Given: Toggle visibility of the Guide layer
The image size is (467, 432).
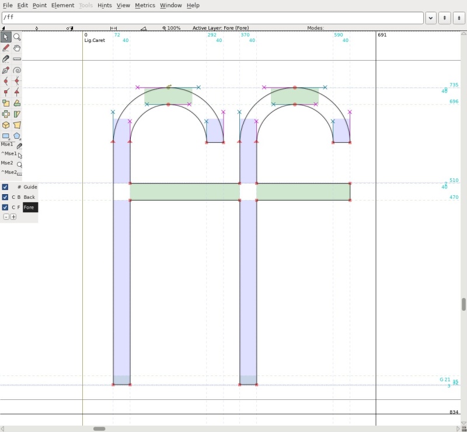Looking at the screenshot, I should tap(5, 187).
